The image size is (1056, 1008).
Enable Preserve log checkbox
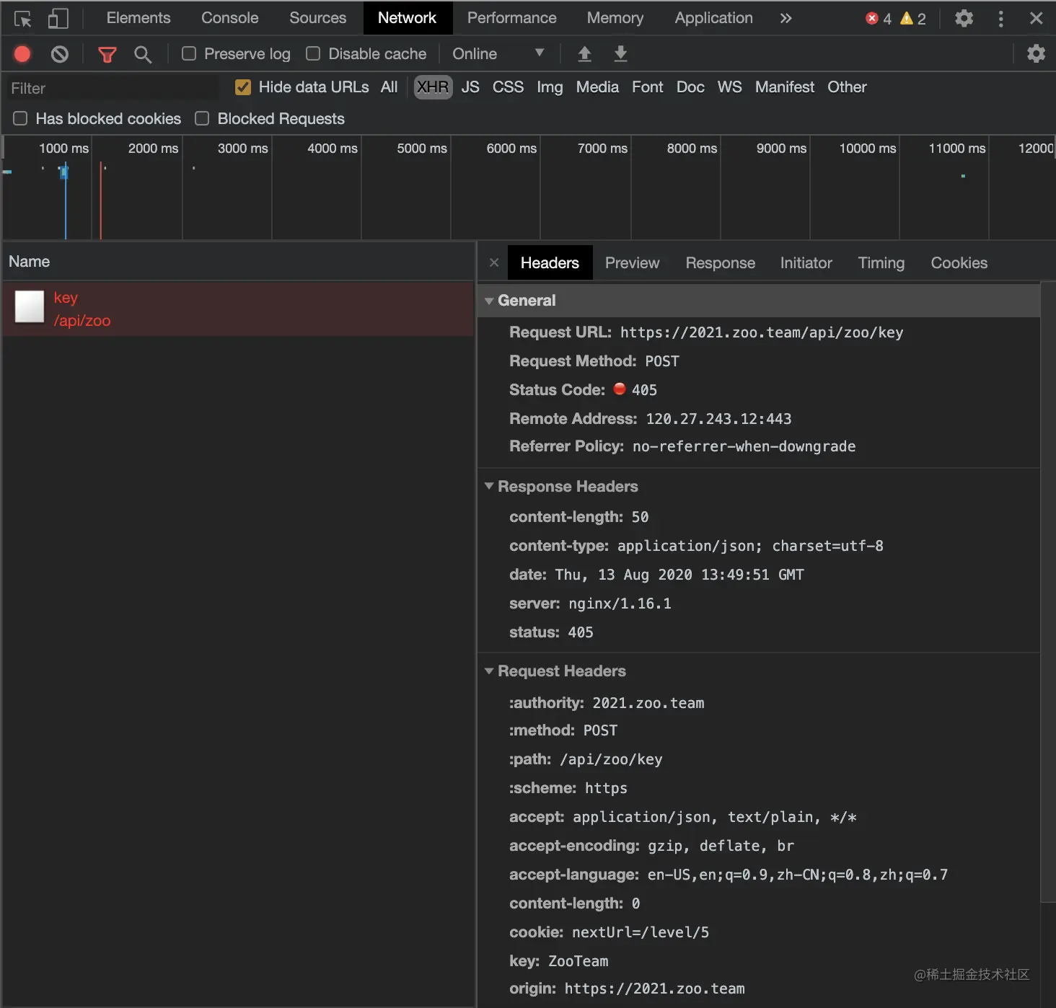tap(189, 53)
